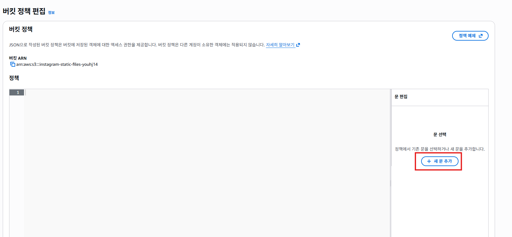Click external link icon after 자세히 알아보기

[298, 45]
